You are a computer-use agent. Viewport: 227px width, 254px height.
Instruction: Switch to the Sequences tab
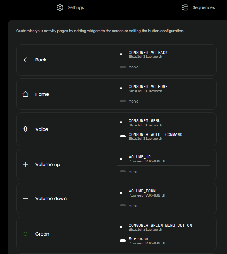pyautogui.click(x=198, y=7)
